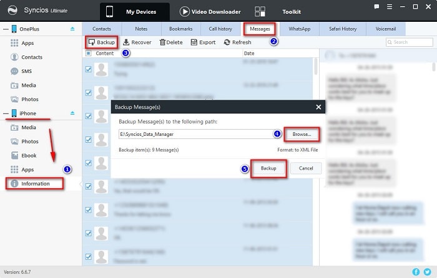Click the backup path text field
The width and height of the screenshot is (437, 278).
click(196, 134)
